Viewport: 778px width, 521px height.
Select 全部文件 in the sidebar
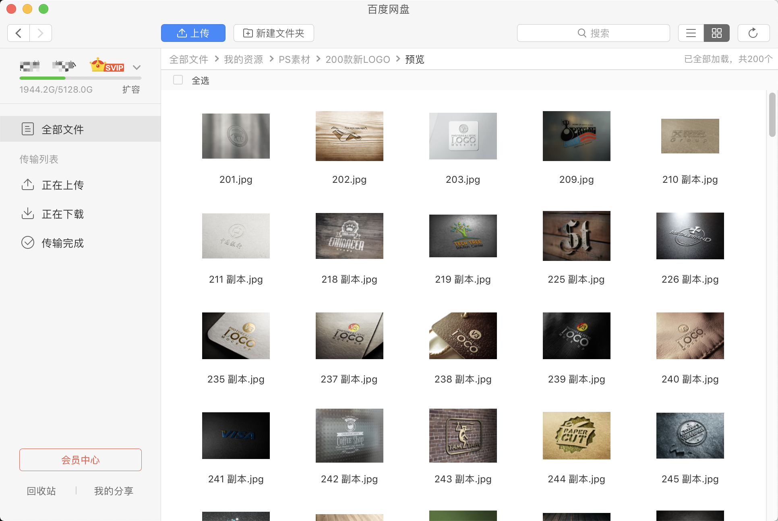(x=81, y=129)
